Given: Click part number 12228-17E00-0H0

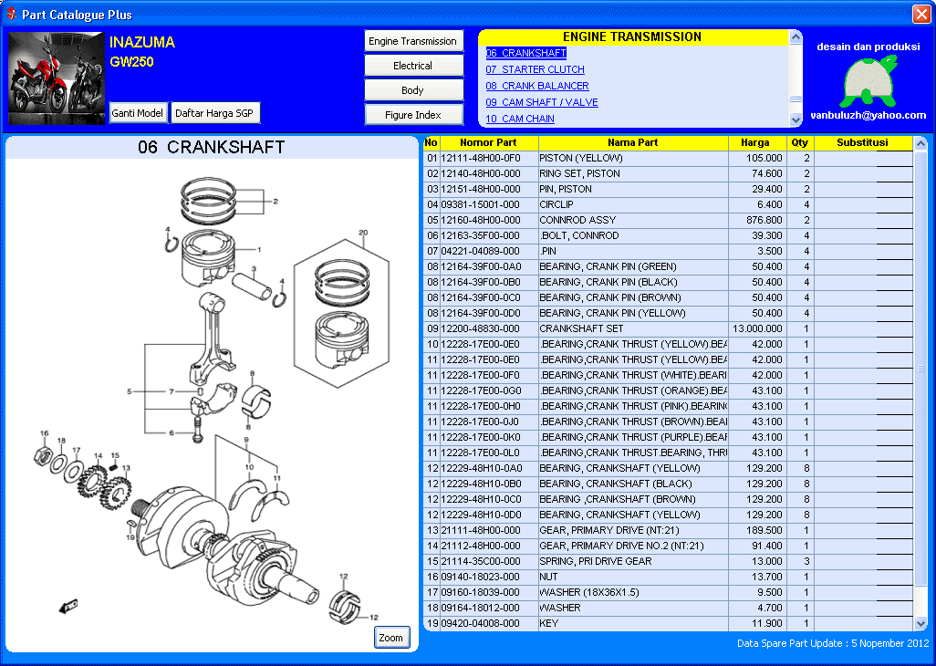Looking at the screenshot, I should tap(481, 406).
